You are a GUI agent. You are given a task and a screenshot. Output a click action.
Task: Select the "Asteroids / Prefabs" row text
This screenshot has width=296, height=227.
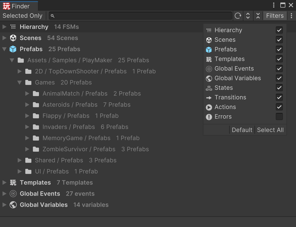click(70, 105)
